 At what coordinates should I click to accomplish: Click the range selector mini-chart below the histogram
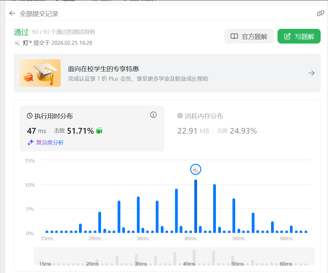[x=174, y=256]
